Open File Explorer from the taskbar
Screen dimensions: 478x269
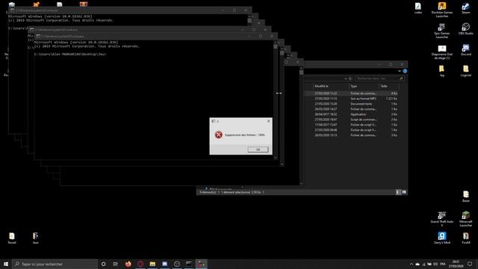point(152,264)
